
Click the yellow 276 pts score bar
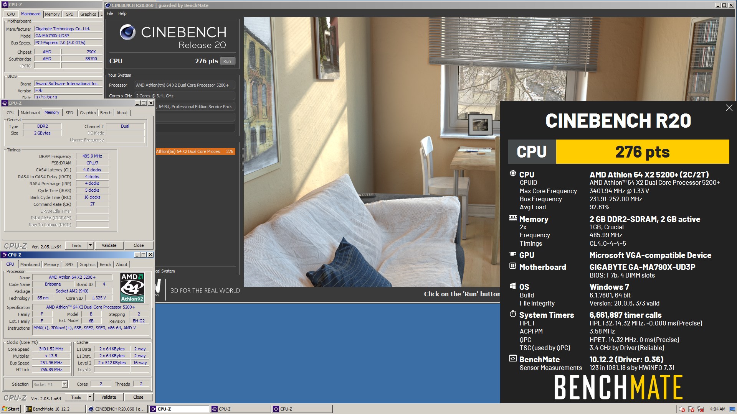(x=642, y=152)
